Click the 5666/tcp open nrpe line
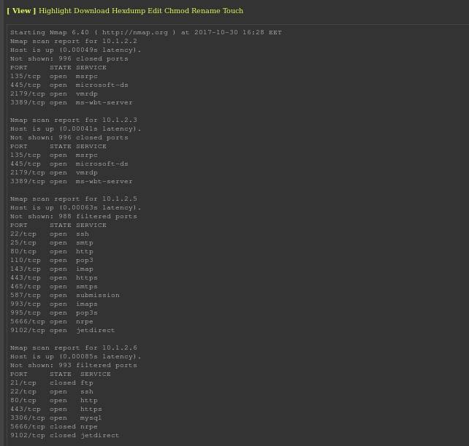Image resolution: width=469 pixels, height=446 pixels. click(51, 321)
